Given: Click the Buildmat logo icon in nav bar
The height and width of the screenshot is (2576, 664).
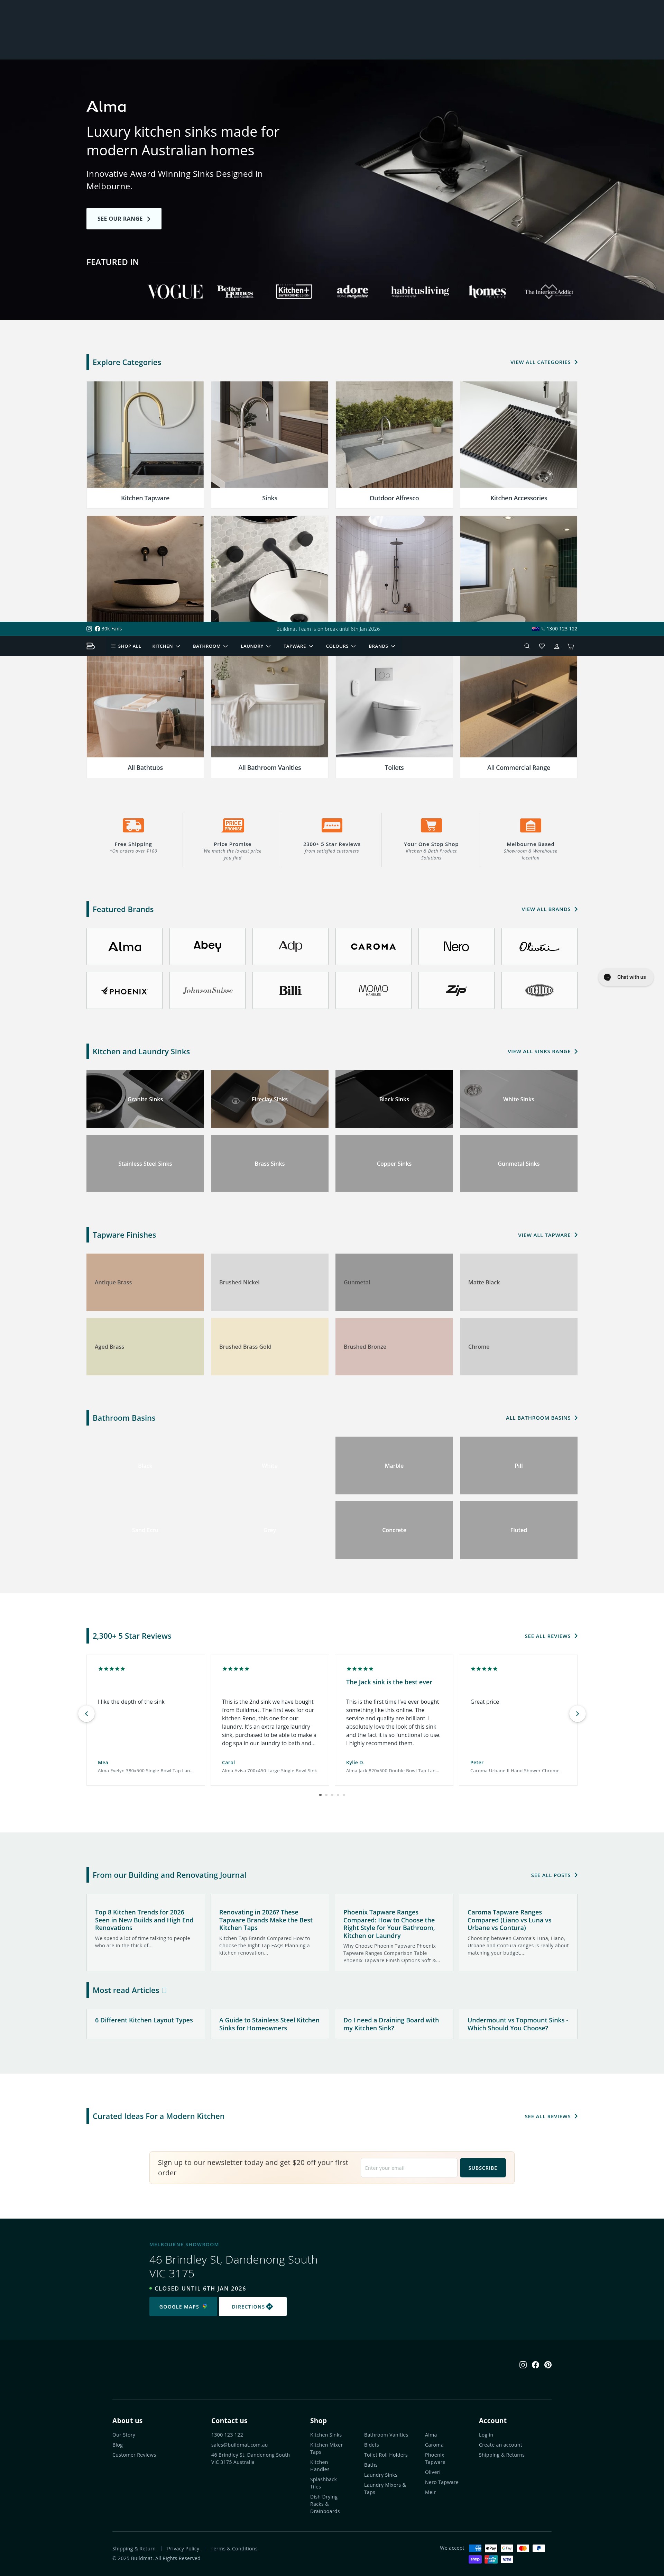Looking at the screenshot, I should coord(90,646).
